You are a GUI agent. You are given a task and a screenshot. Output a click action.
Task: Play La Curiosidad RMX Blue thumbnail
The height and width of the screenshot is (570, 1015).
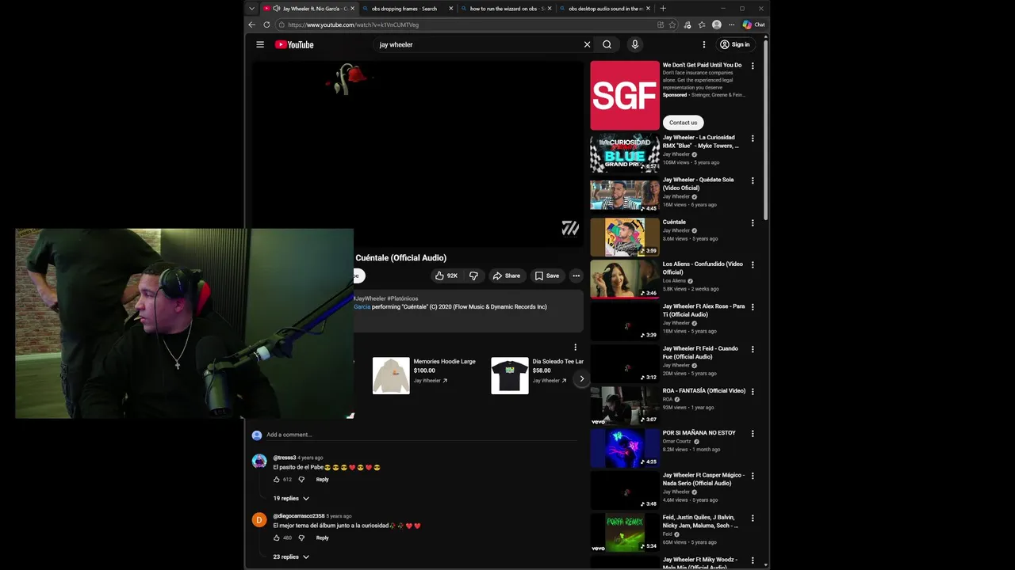[x=625, y=153]
